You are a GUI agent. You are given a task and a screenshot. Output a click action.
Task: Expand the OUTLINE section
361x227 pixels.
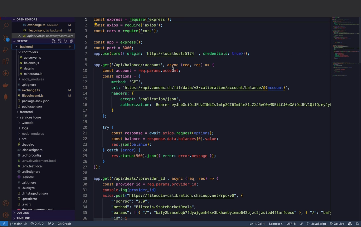click(43, 213)
